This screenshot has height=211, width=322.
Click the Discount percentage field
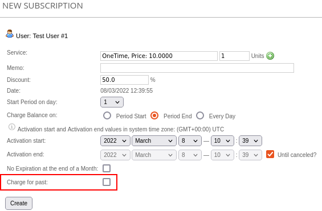point(124,80)
